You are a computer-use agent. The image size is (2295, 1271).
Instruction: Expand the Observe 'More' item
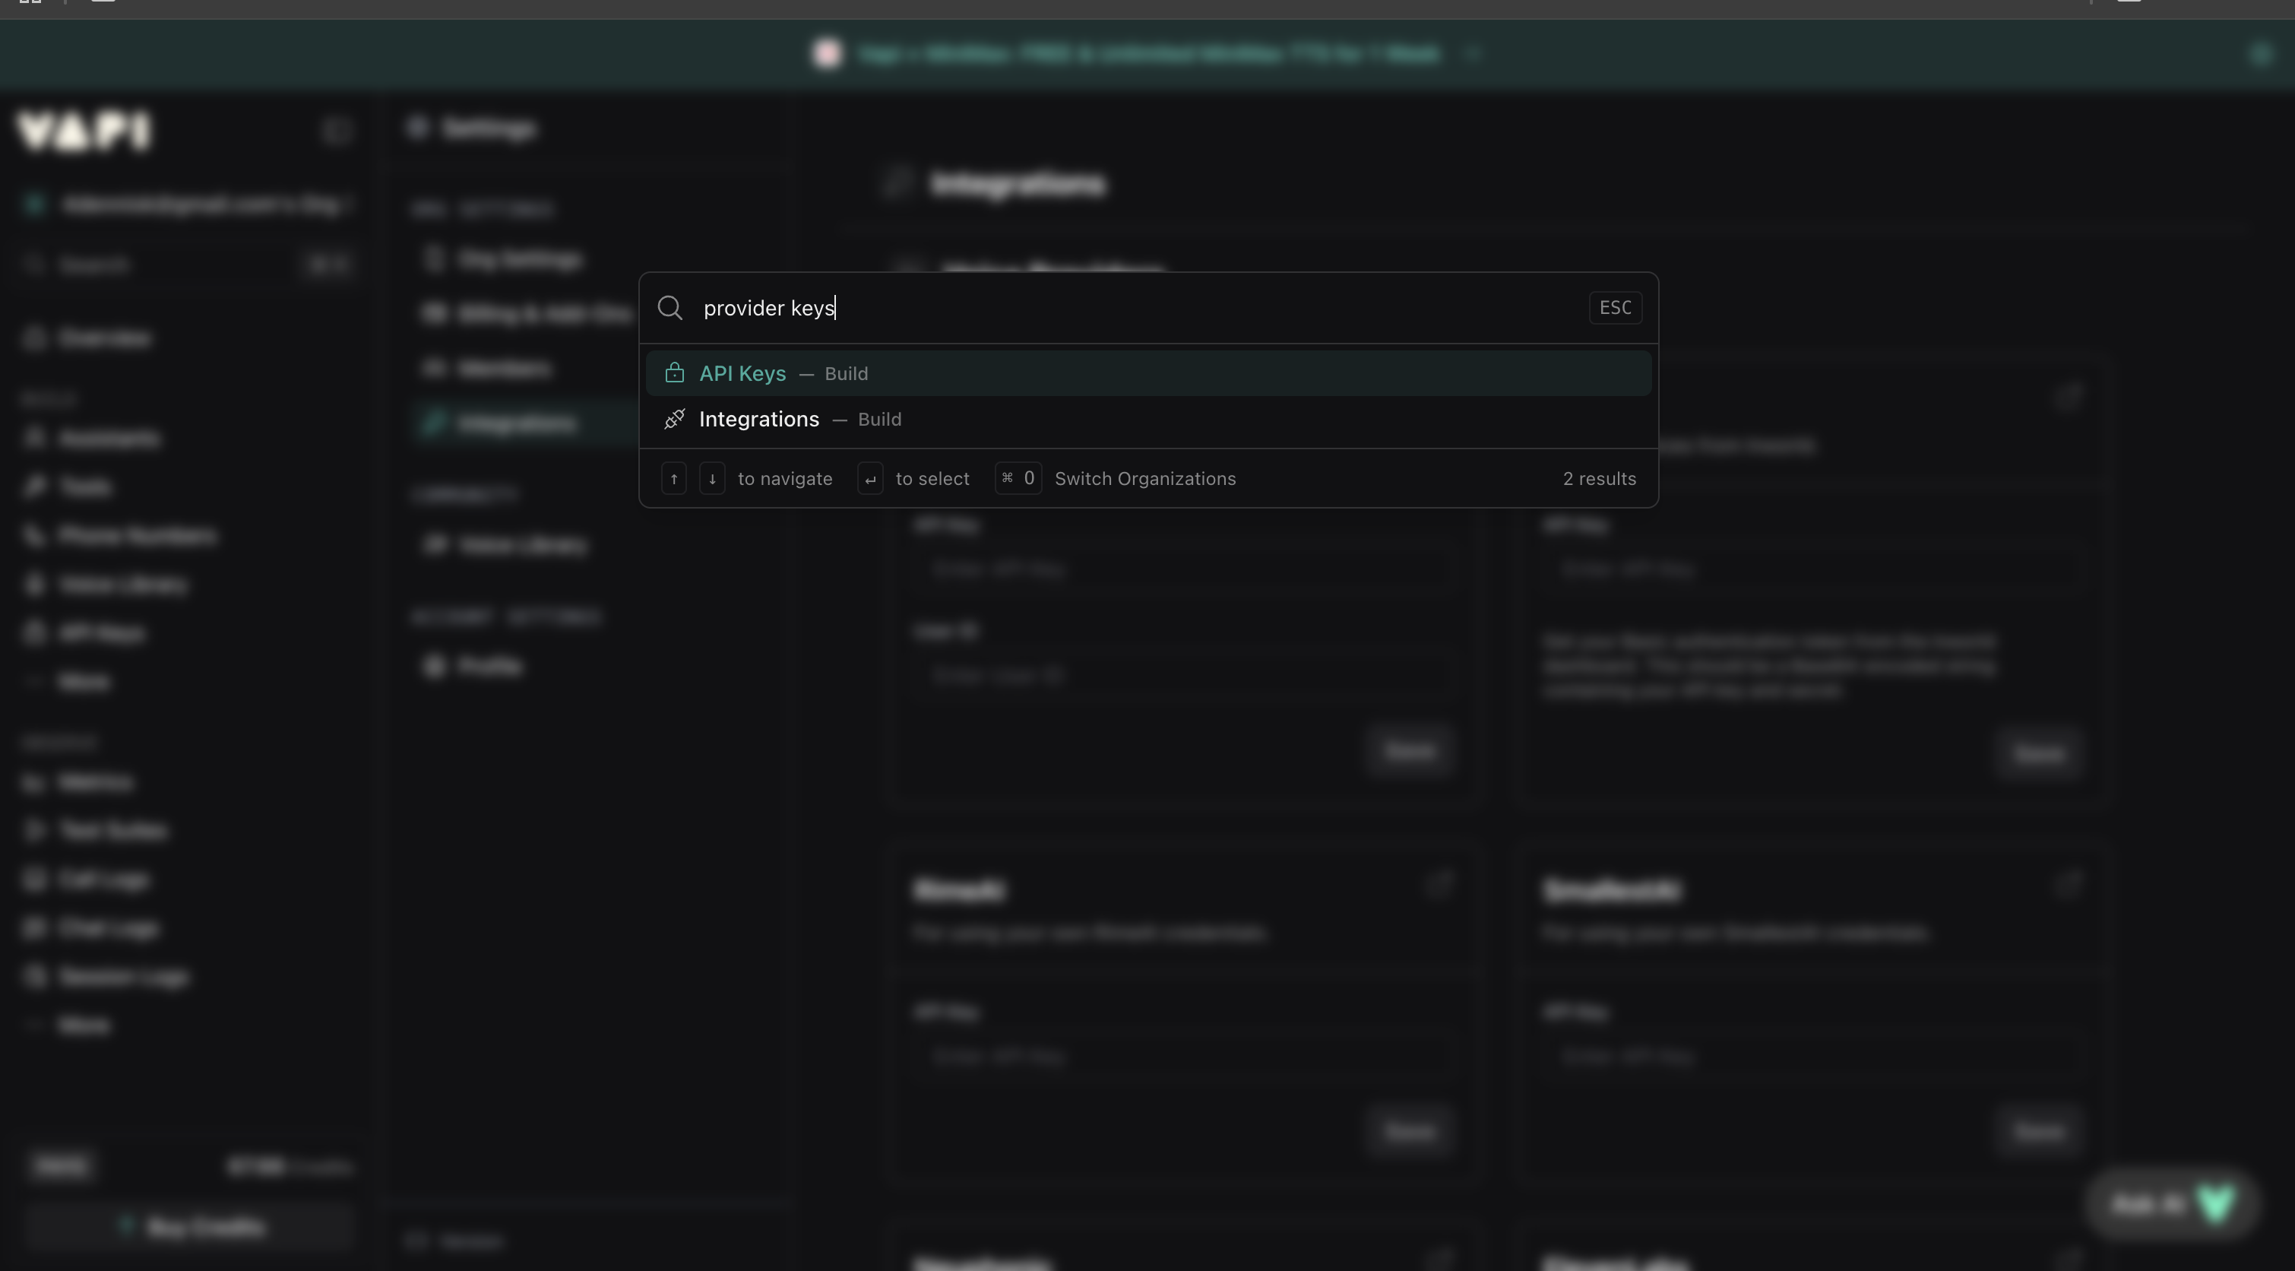point(84,1023)
